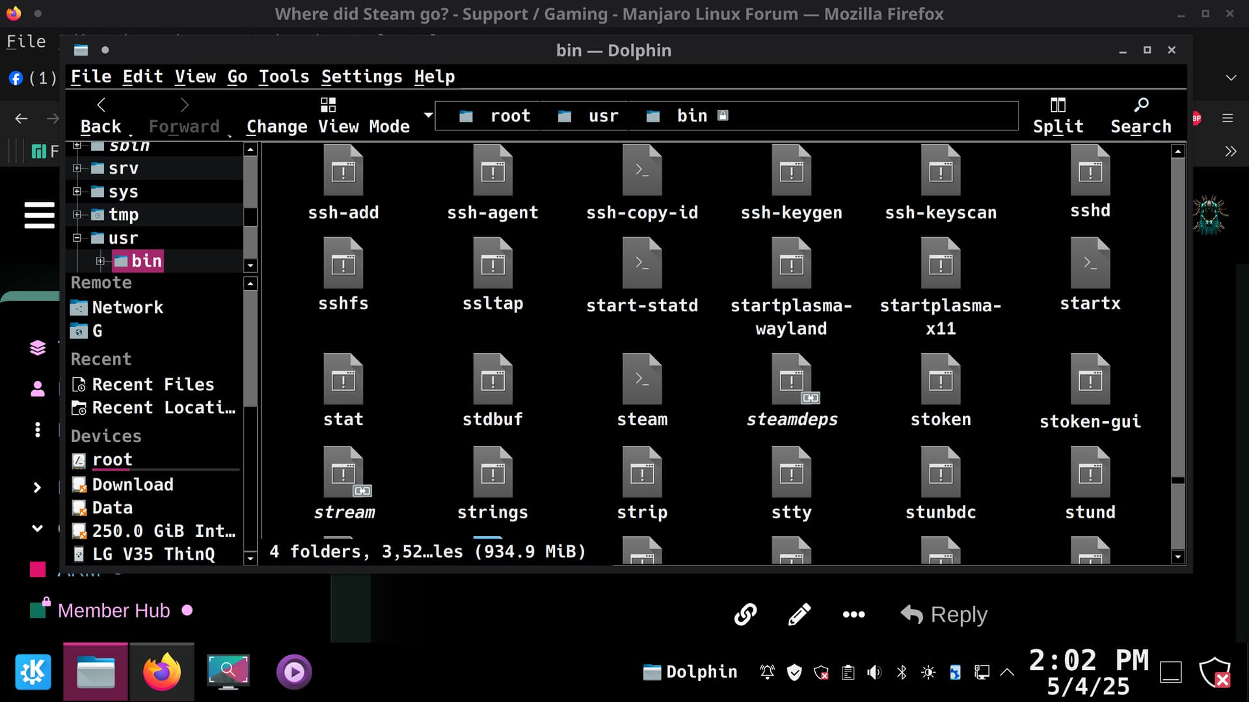
Task: Expand the sys folder tree node
Action: click(77, 191)
